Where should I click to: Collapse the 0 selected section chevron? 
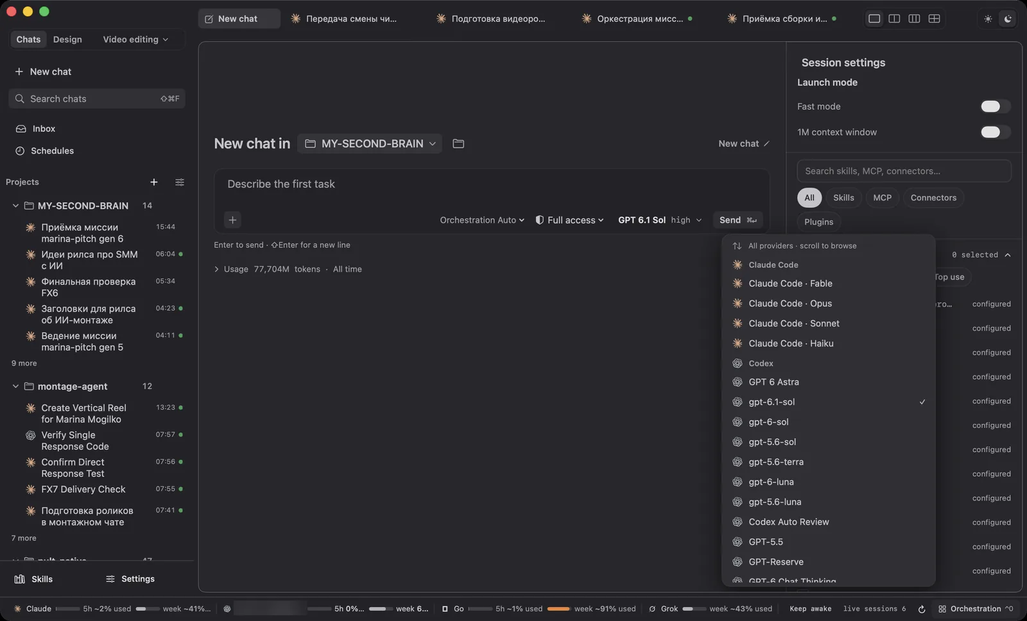pos(1008,255)
